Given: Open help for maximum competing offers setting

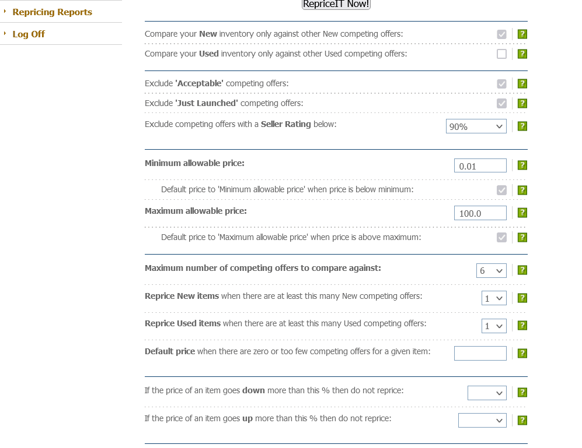Looking at the screenshot, I should pos(522,270).
